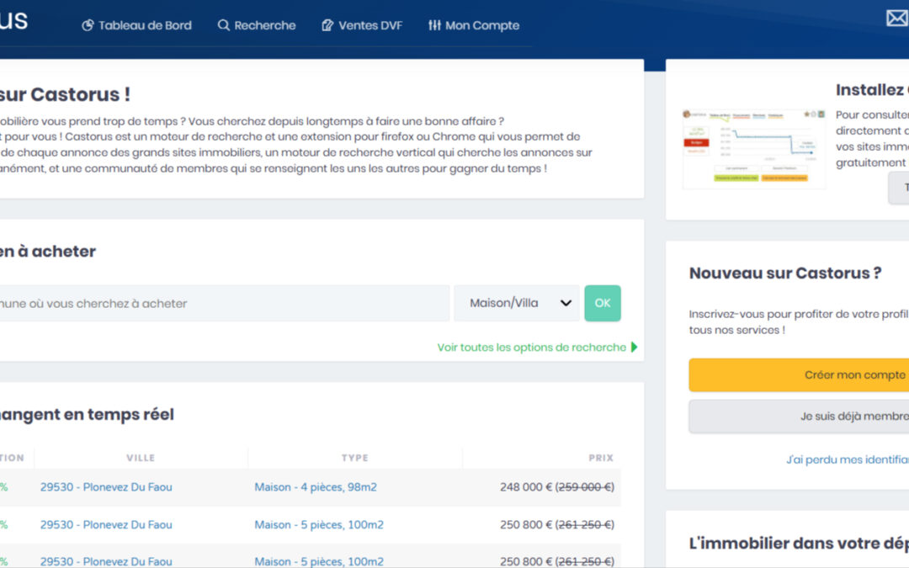Expand the VILLE column header

141,458
